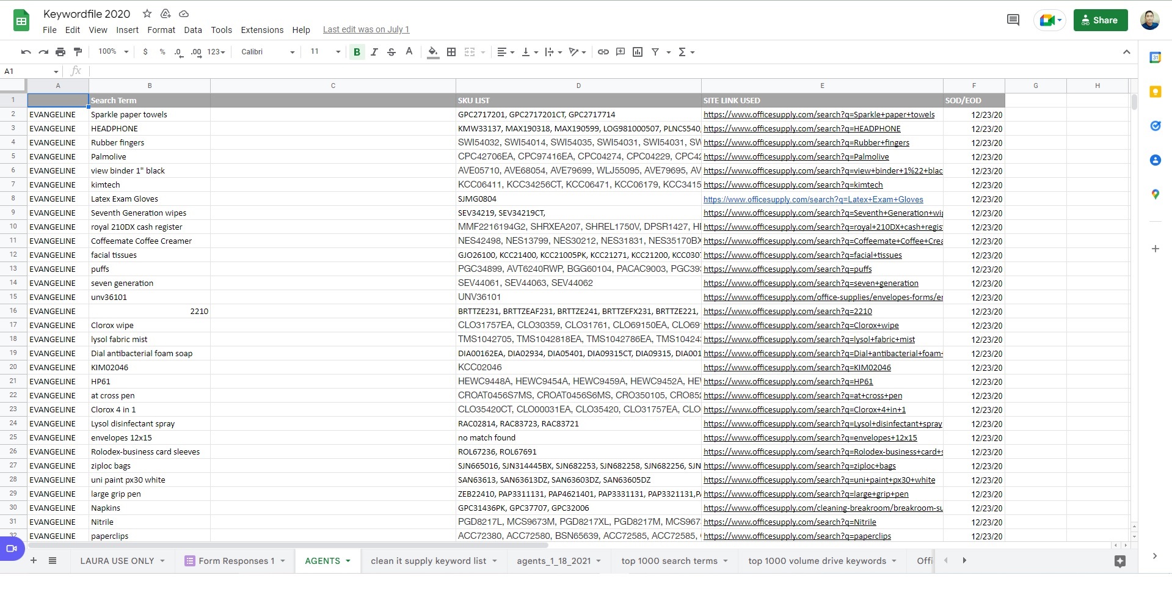Start a Google Meet call

click(1050, 20)
